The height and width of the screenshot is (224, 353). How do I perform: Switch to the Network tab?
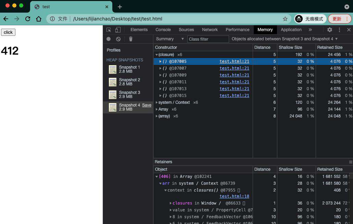(210, 30)
